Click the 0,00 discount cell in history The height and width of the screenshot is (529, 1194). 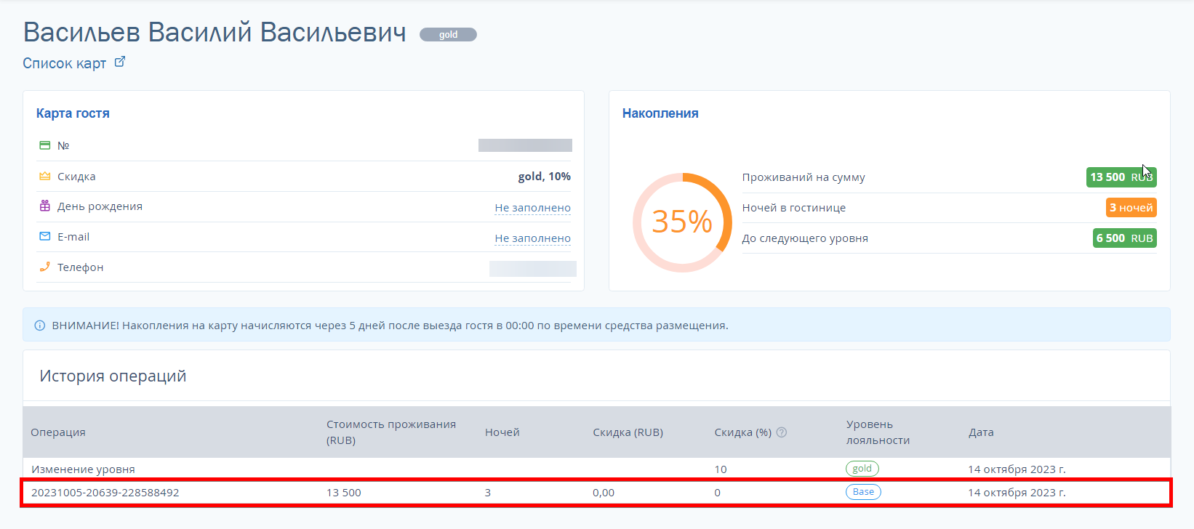pyautogui.click(x=604, y=493)
